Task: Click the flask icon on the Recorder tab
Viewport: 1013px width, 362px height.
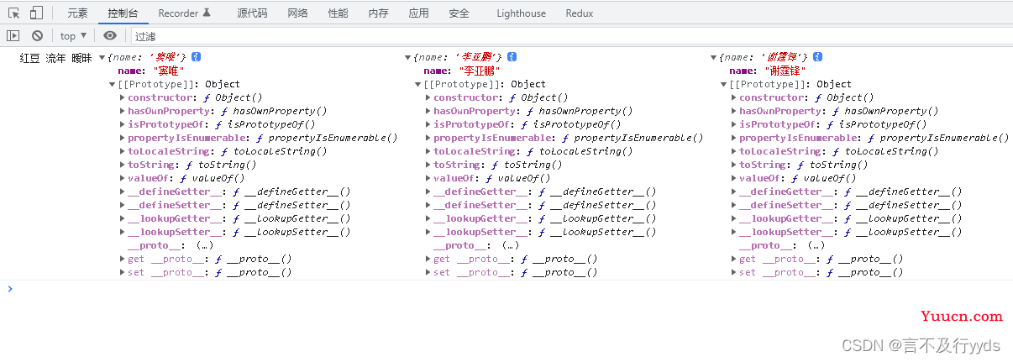Action: pos(207,13)
